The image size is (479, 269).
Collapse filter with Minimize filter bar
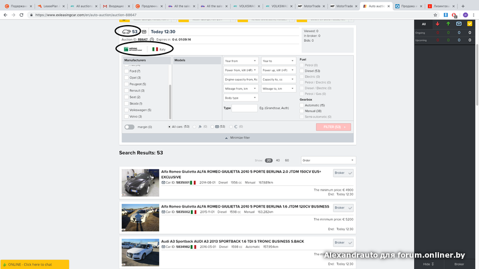(x=238, y=138)
